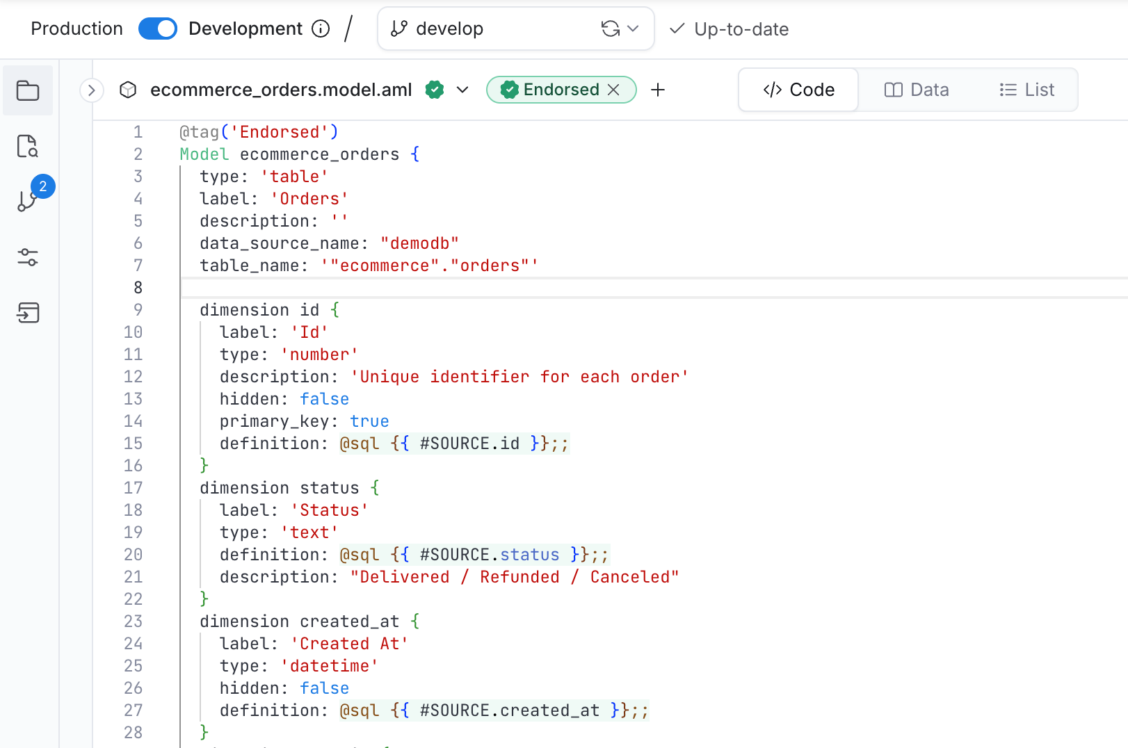The image size is (1128, 748).
Task: Place cursor on empty line 8
Action: coord(654,288)
